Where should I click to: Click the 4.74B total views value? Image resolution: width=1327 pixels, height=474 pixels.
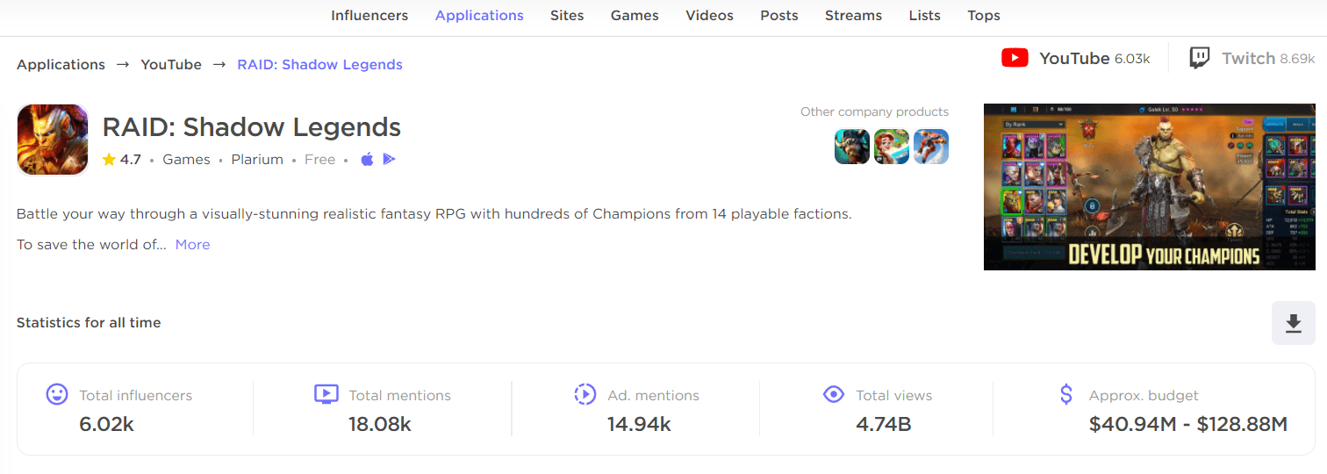click(x=884, y=425)
